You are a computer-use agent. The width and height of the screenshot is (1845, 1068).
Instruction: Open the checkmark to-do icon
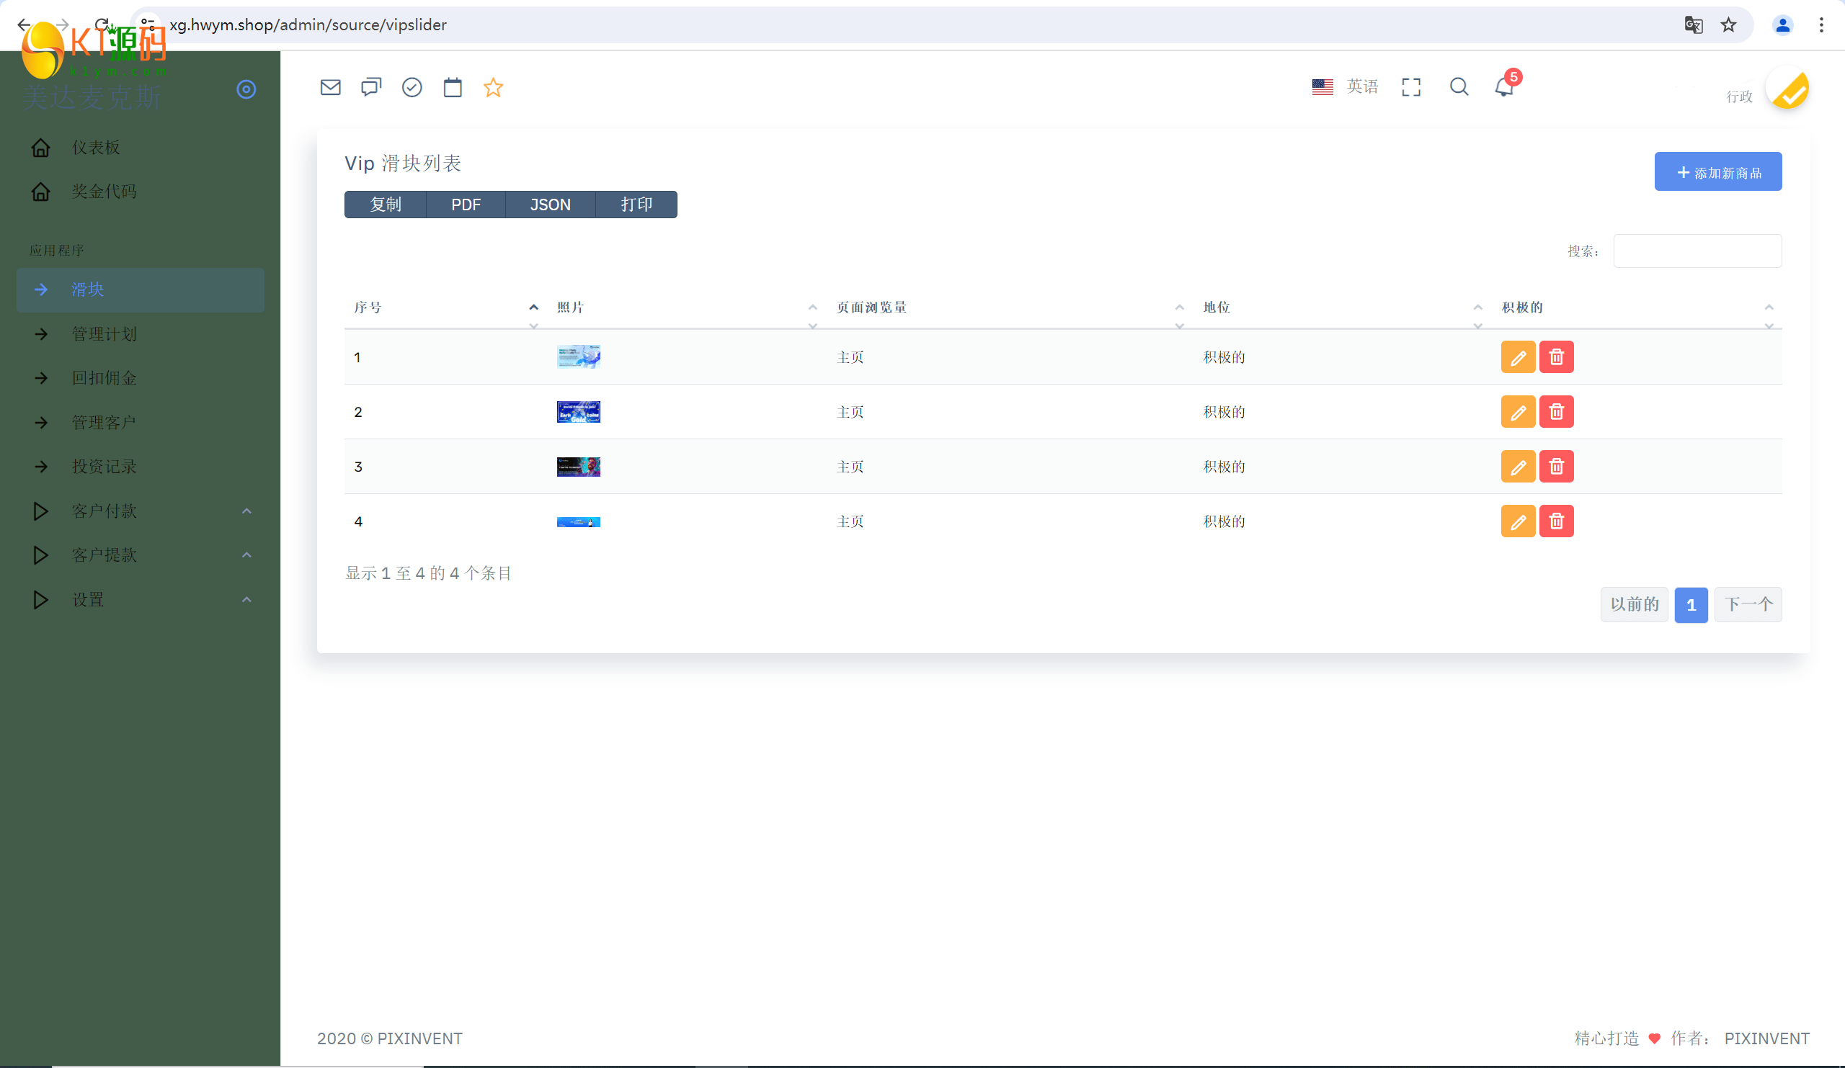[412, 88]
